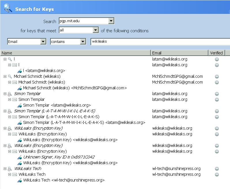
Task: Click the key icon beside italic WikiLeaks Tech
Action: 10,169
